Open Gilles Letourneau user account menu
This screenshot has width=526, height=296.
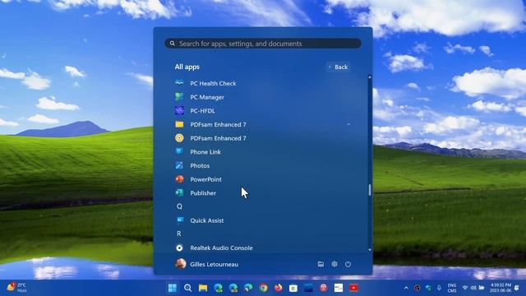pyautogui.click(x=206, y=264)
